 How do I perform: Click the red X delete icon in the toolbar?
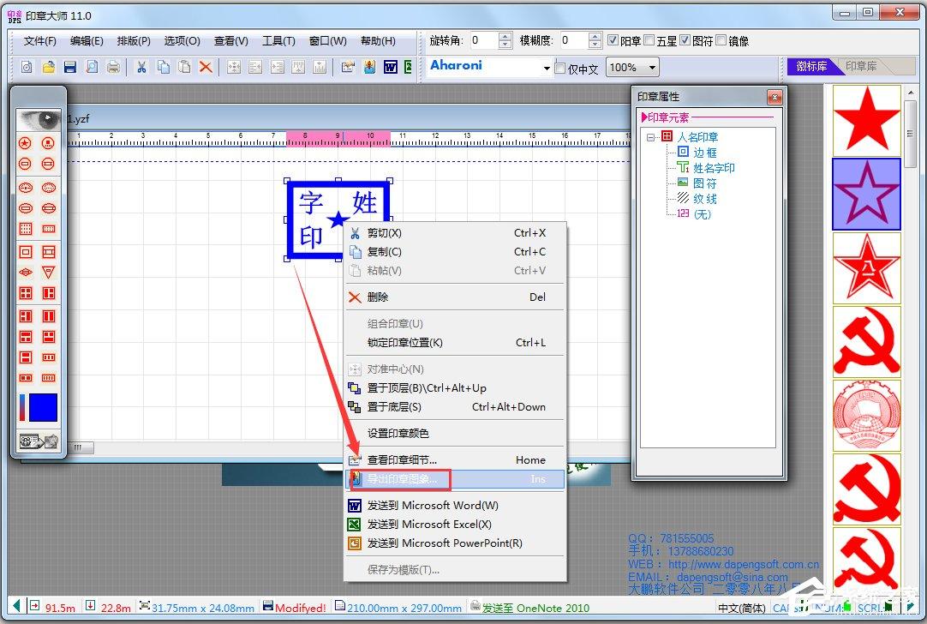[x=206, y=67]
